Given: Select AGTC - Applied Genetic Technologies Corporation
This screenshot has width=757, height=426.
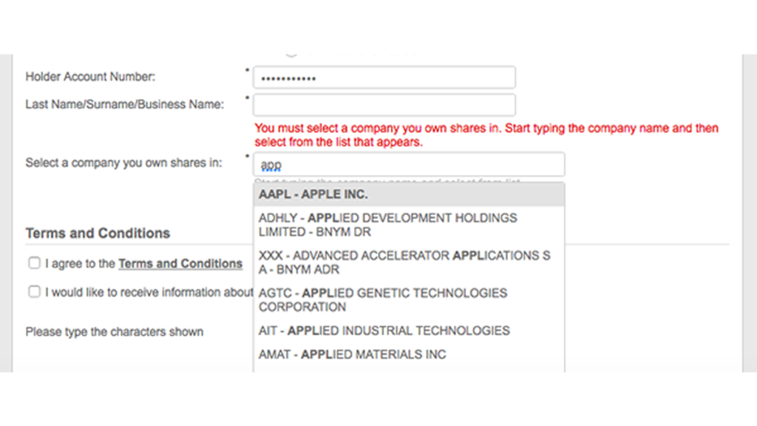Looking at the screenshot, I should pos(409,300).
